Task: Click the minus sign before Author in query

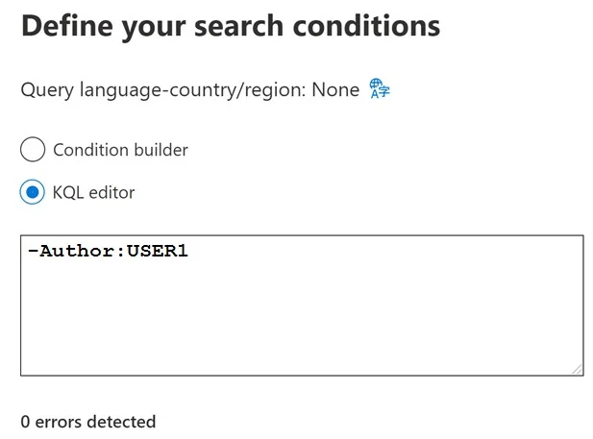Action: tap(33, 251)
